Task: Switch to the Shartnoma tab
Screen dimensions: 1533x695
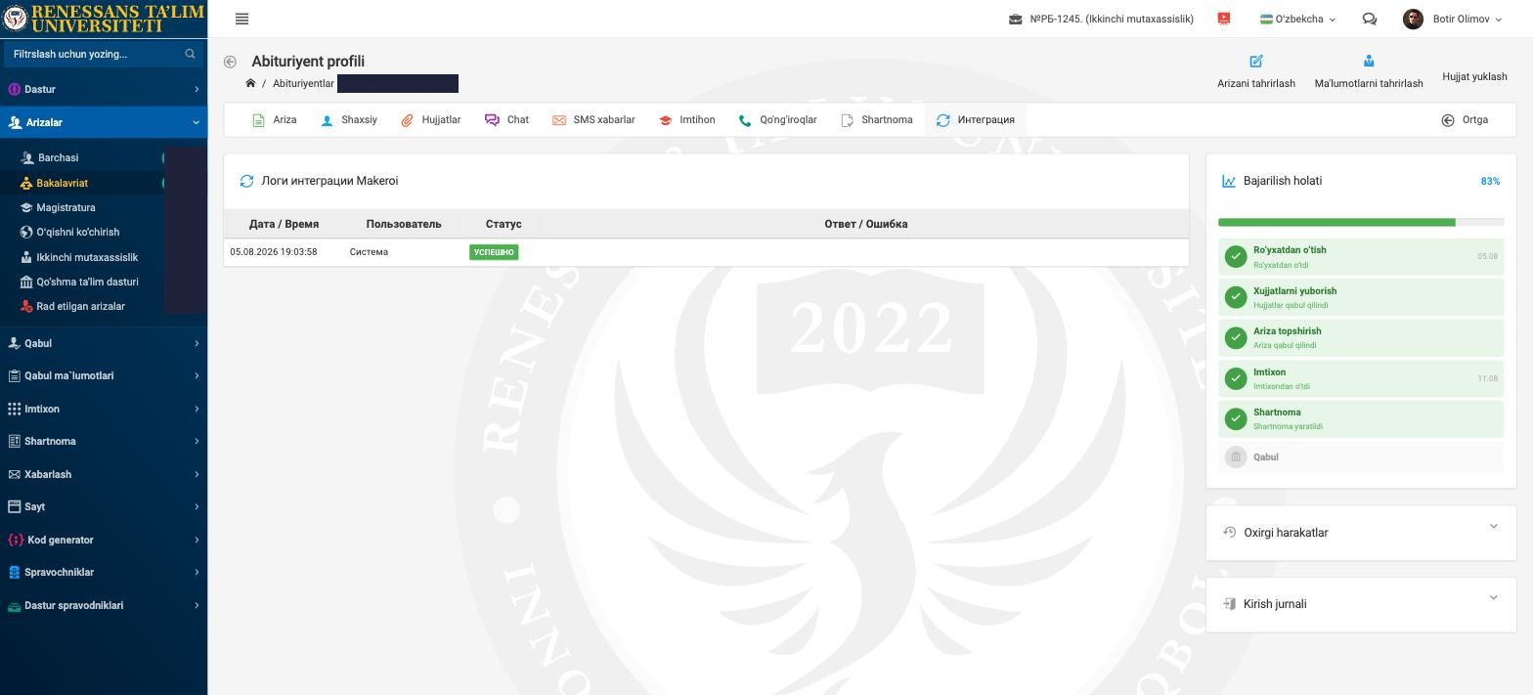Action: point(877,120)
